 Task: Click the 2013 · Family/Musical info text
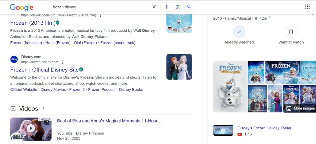pos(240,18)
